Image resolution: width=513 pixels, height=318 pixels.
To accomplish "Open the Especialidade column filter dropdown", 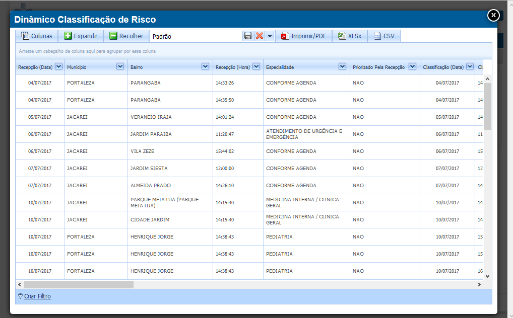I will 342,67.
